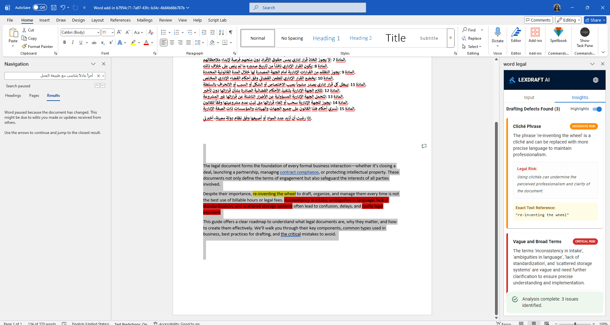The image size is (610, 325).
Task: Center align the paragraph
Action: point(172,43)
